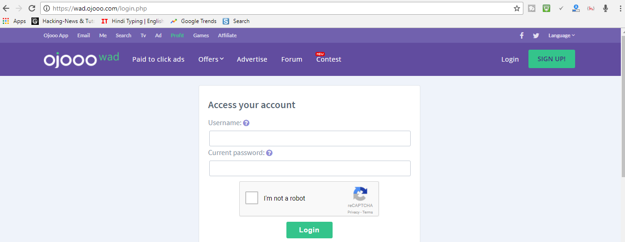Click the Facebook icon in top bar

pyautogui.click(x=522, y=35)
